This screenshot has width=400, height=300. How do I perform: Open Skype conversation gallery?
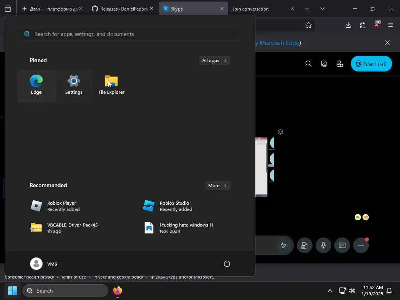coord(324,64)
